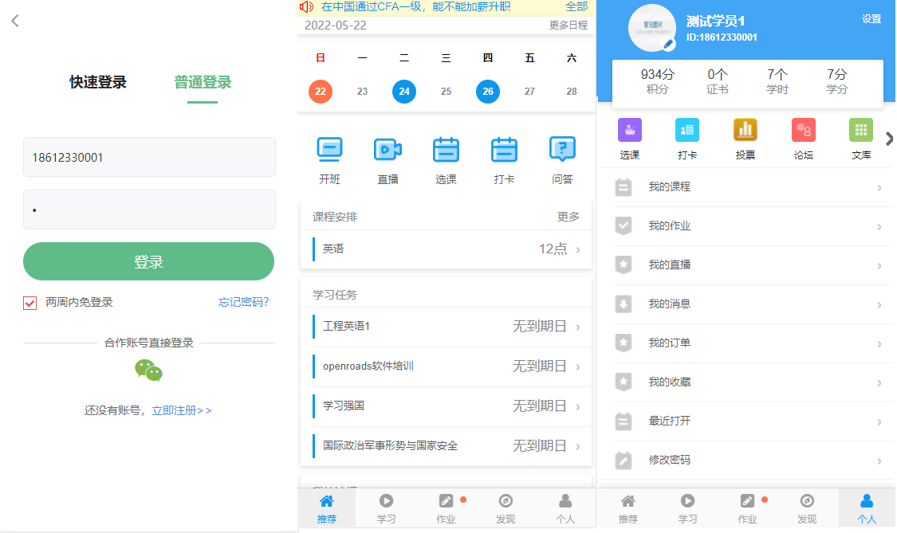Click the WeChat login icon
This screenshot has width=897, height=533.
(x=148, y=370)
